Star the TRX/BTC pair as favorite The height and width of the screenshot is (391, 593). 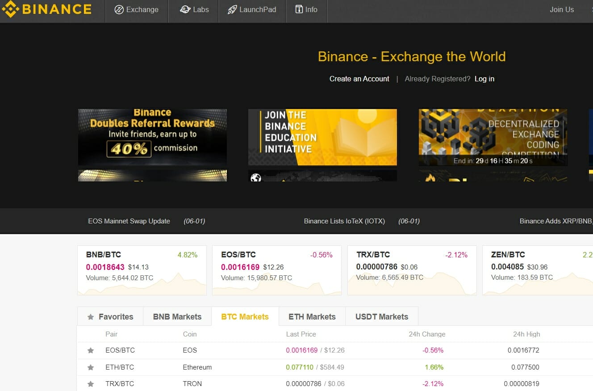[x=91, y=384]
